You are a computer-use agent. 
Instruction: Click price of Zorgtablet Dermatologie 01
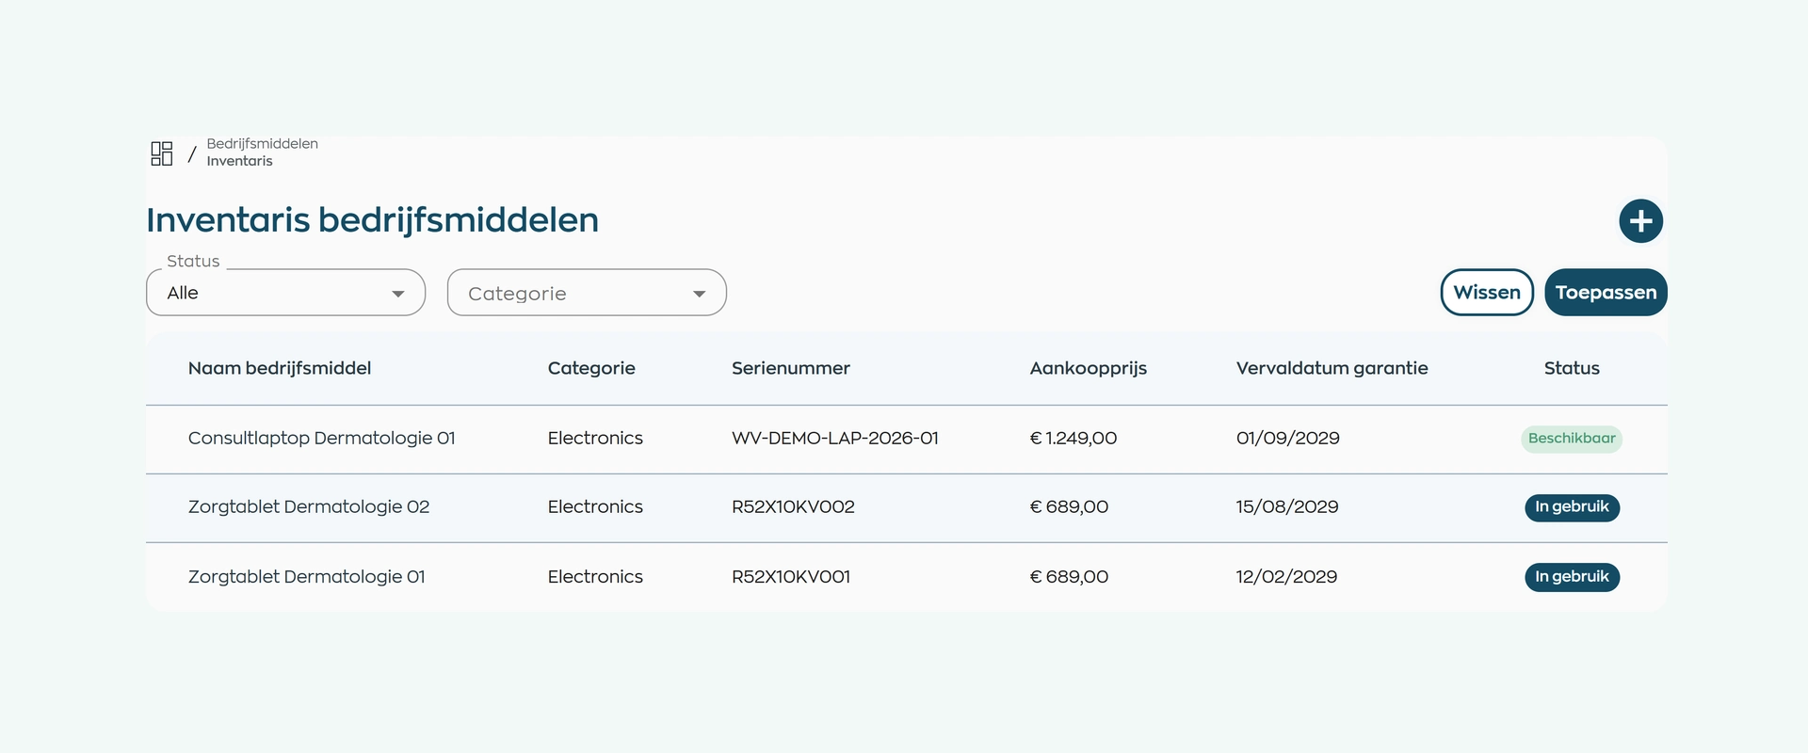tap(1069, 577)
